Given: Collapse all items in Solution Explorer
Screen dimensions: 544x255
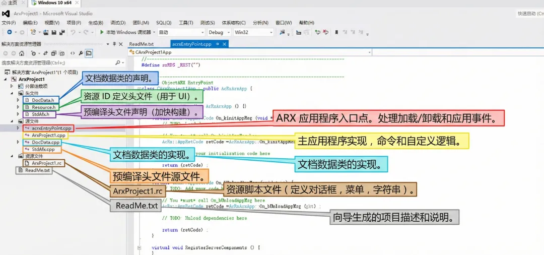Looking at the screenshot, I should click(54, 53).
